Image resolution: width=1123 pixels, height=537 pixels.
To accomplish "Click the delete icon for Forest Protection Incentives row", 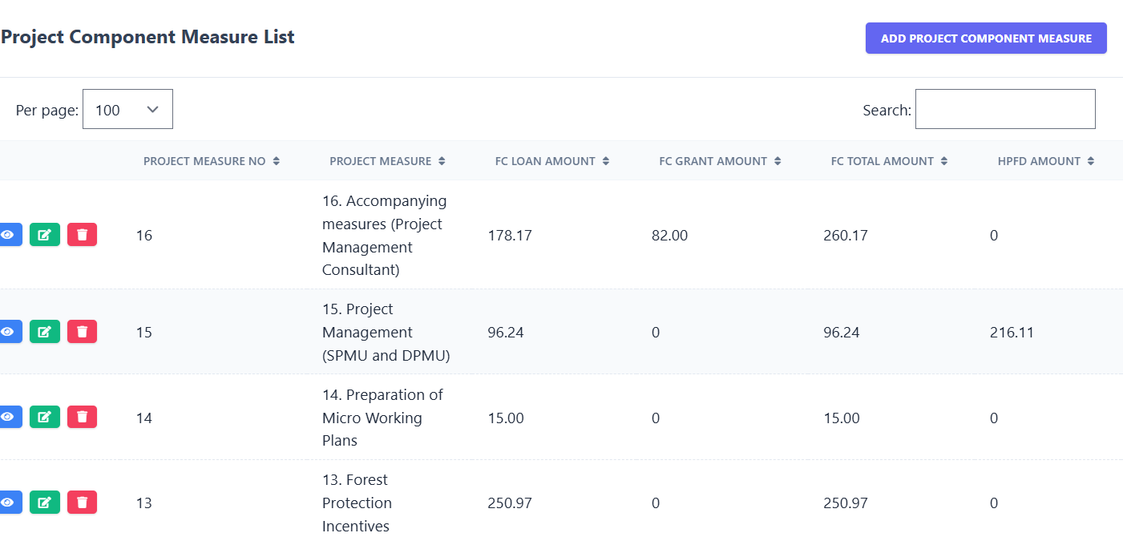I will 82,502.
